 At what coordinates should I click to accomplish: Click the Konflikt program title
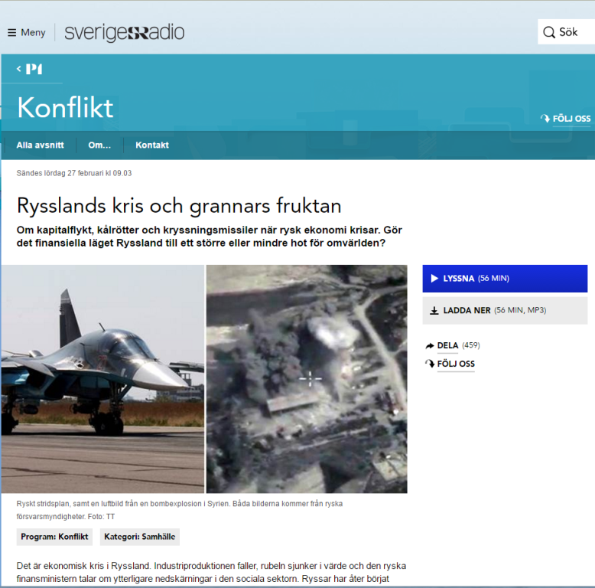pos(65,108)
